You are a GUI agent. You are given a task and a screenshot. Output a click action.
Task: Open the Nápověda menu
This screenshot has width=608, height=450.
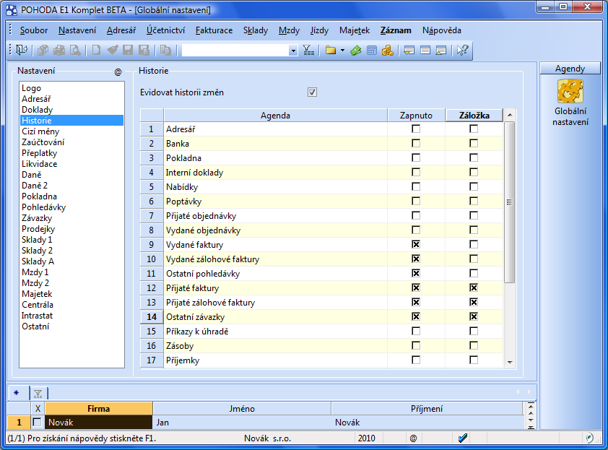(442, 30)
